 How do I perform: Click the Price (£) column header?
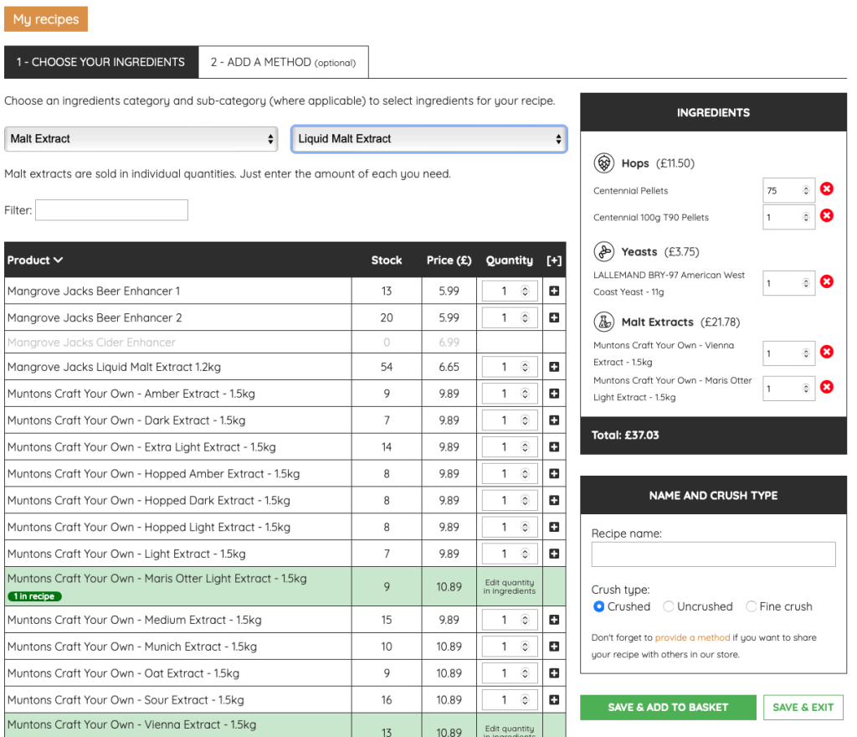pyautogui.click(x=449, y=260)
